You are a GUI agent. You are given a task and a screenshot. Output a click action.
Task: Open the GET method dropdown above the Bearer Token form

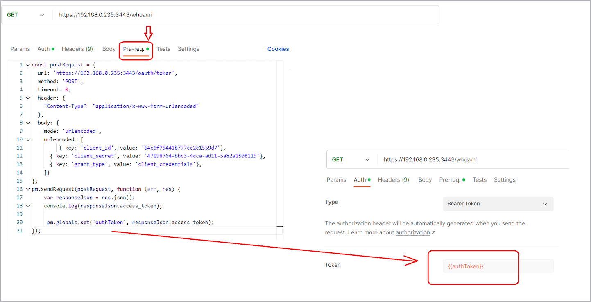pos(351,159)
